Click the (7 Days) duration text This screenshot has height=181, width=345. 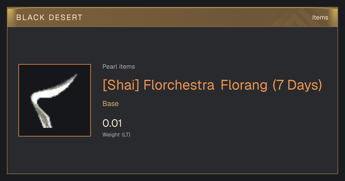[x=297, y=85]
